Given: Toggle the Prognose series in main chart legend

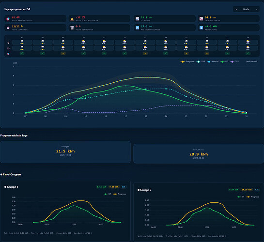Looking at the screenshot, I should [187, 61].
